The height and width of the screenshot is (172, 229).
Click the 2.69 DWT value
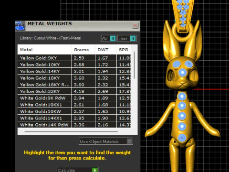pos(103,91)
